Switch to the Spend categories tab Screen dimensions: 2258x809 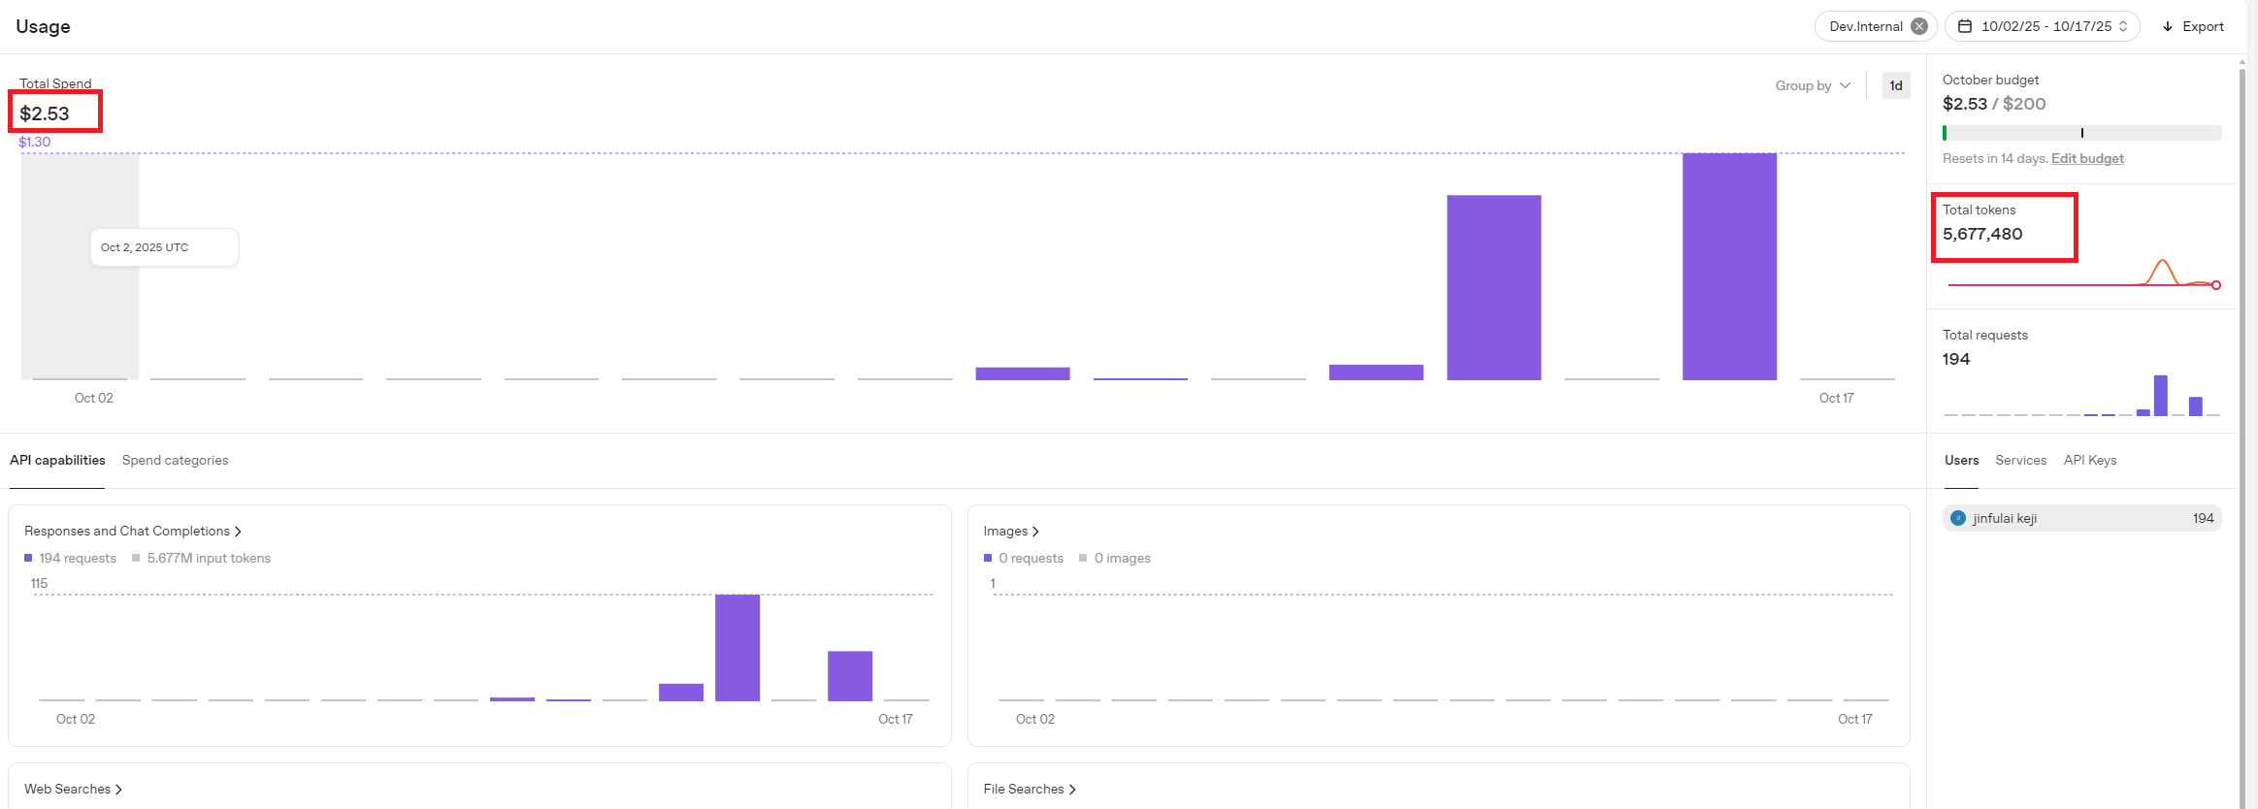coord(175,460)
